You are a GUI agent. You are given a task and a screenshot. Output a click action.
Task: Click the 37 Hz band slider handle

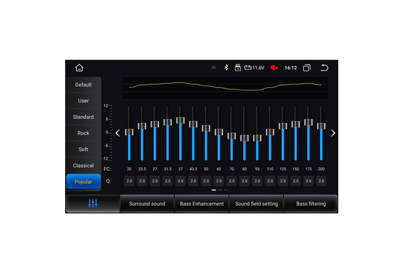click(x=180, y=120)
